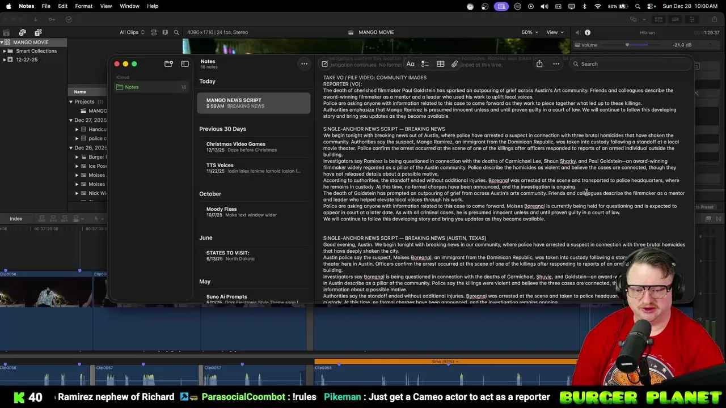Click the date and time in the menu bar

tap(690, 6)
